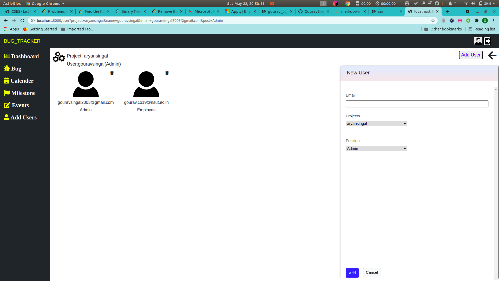Viewport: 499px width, 281px height.
Task: Open the Projects dropdown
Action: pyautogui.click(x=376, y=124)
